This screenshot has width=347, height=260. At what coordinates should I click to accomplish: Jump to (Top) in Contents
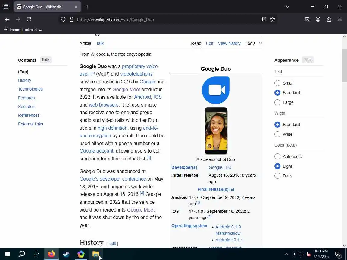(23, 72)
